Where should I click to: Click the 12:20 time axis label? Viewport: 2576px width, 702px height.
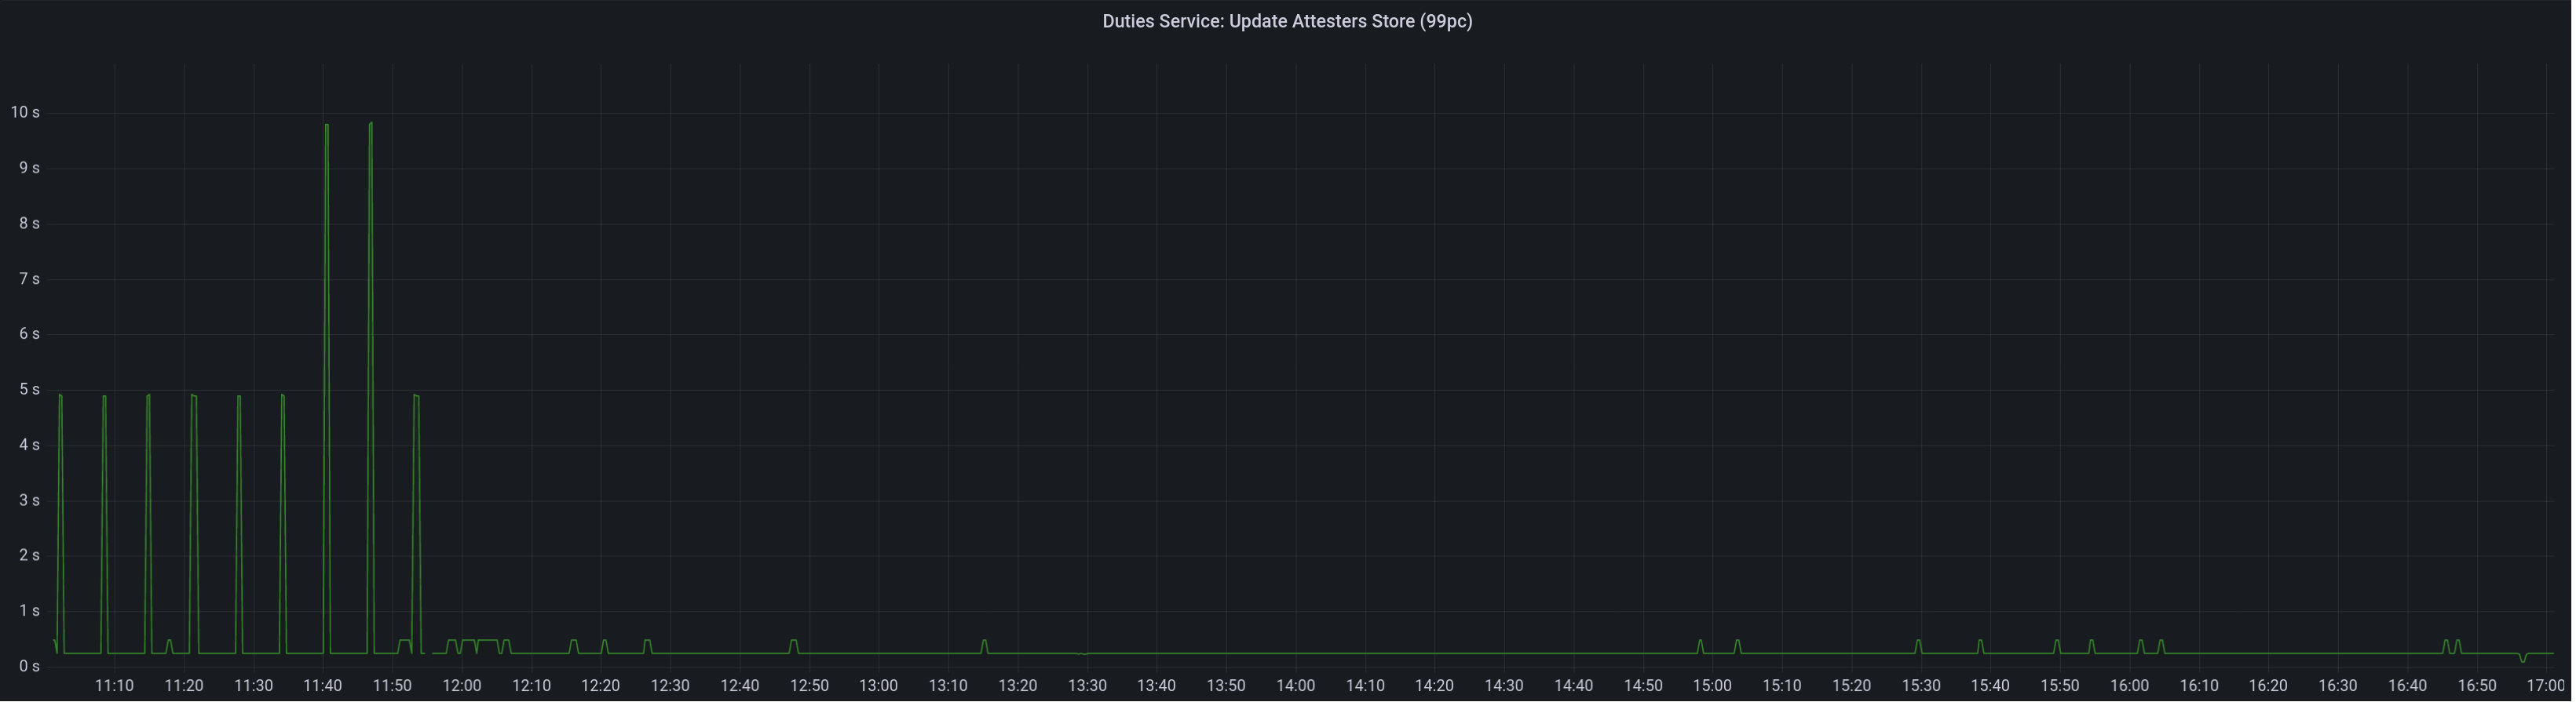(601, 686)
